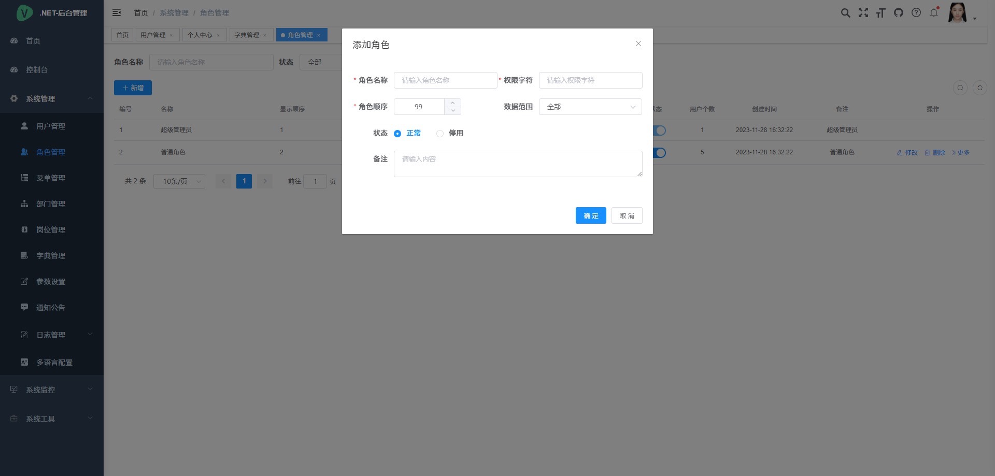Open the 10条/页 page size dropdown
This screenshot has height=476, width=995.
(x=179, y=181)
